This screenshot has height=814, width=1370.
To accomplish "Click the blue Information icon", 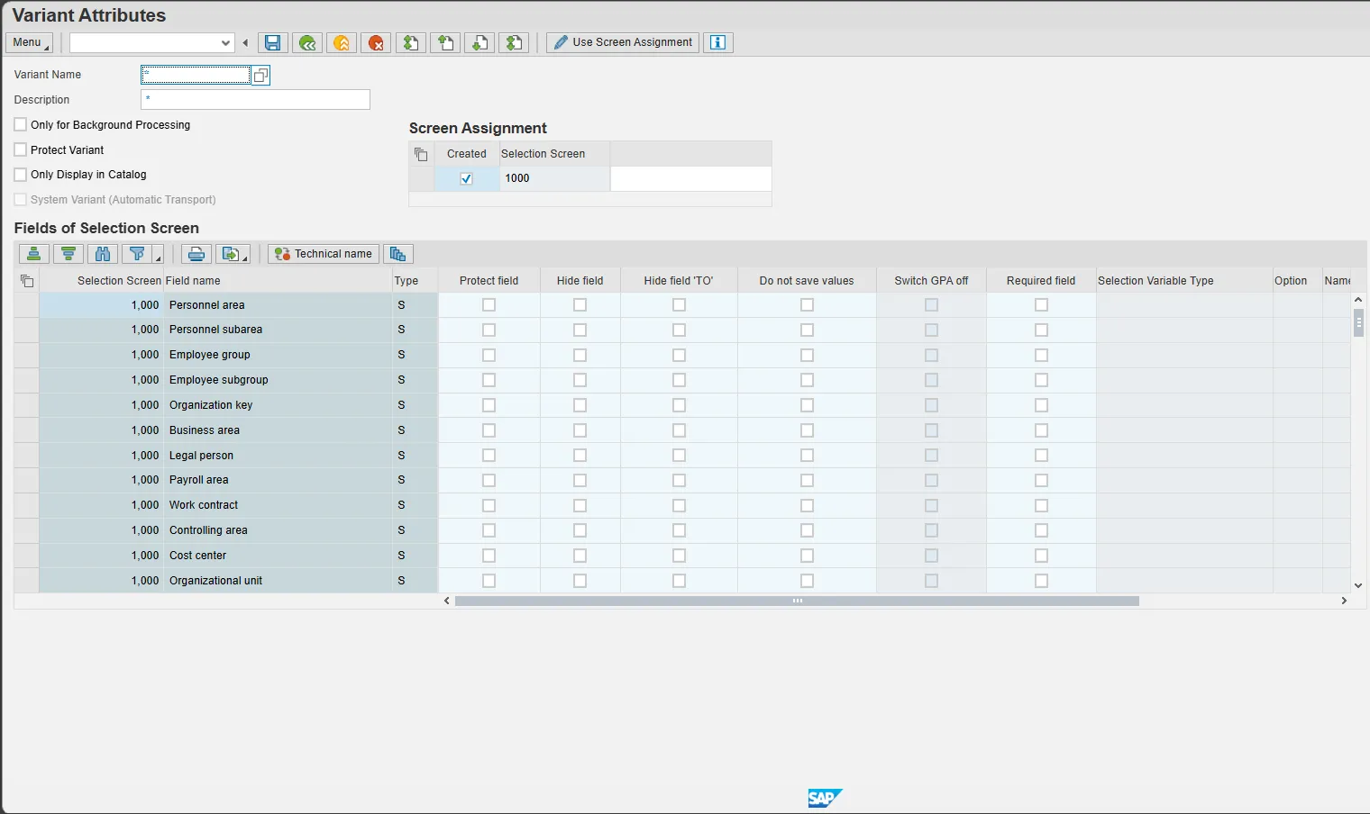I will coord(718,42).
